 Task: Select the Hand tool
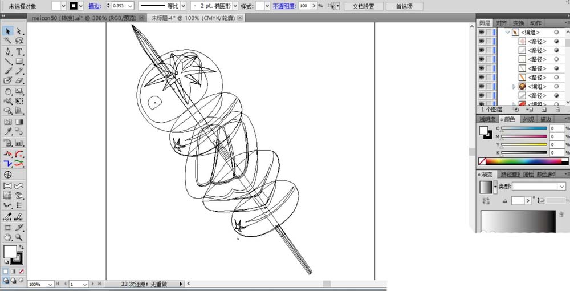point(7,237)
